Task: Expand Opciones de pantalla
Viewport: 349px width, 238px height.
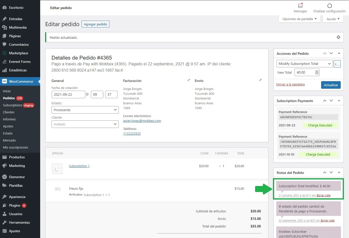Action: pos(299,19)
